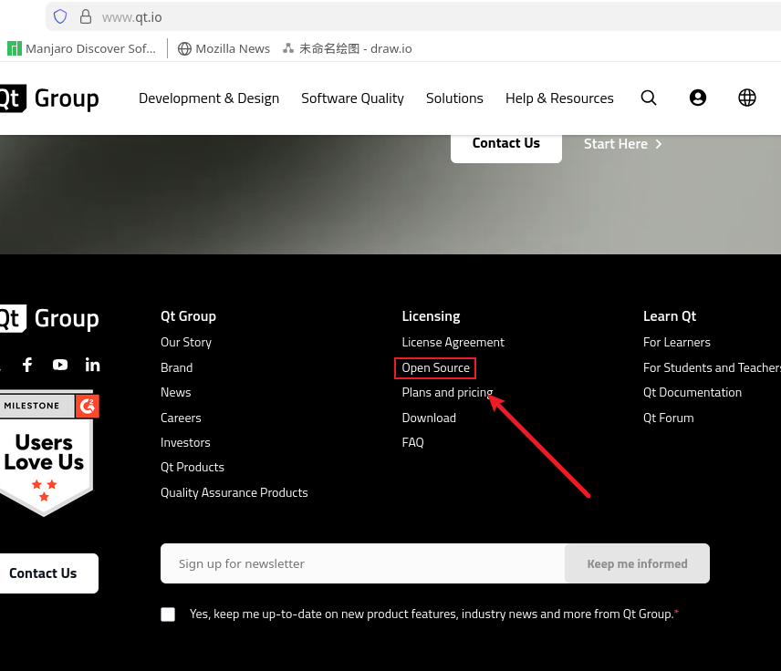Image resolution: width=781 pixels, height=671 pixels.
Task: Open the Facebook social icon in footer
Action: coord(27,365)
